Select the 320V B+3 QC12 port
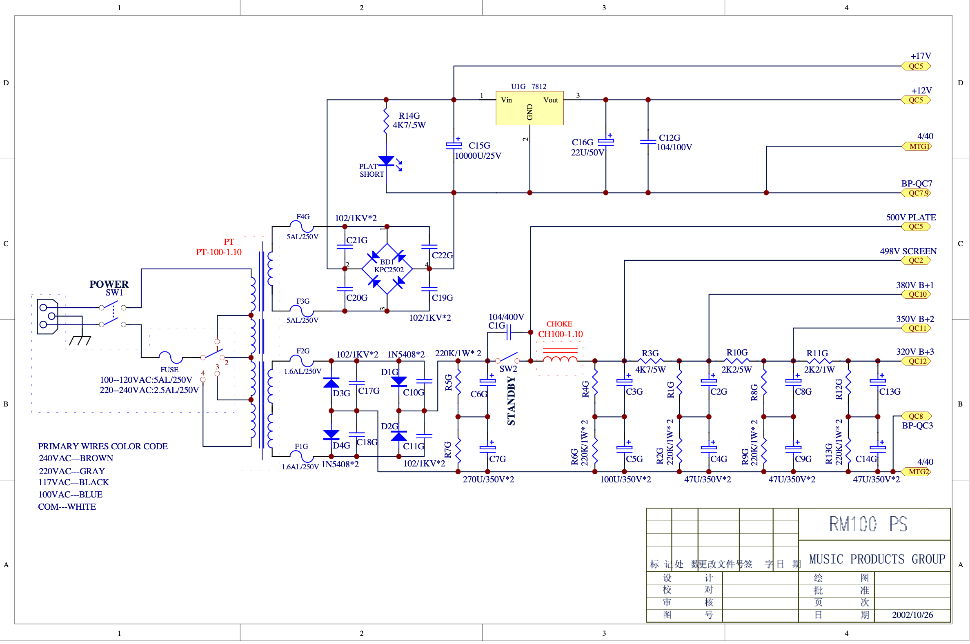 point(916,362)
